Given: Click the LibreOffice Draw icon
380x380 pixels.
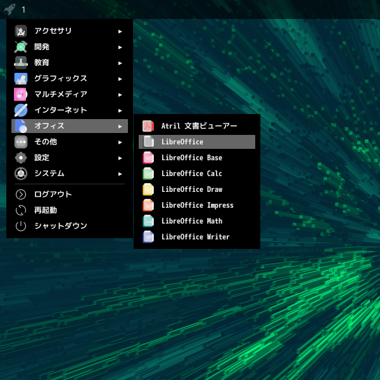Looking at the screenshot, I should pyautogui.click(x=148, y=189).
